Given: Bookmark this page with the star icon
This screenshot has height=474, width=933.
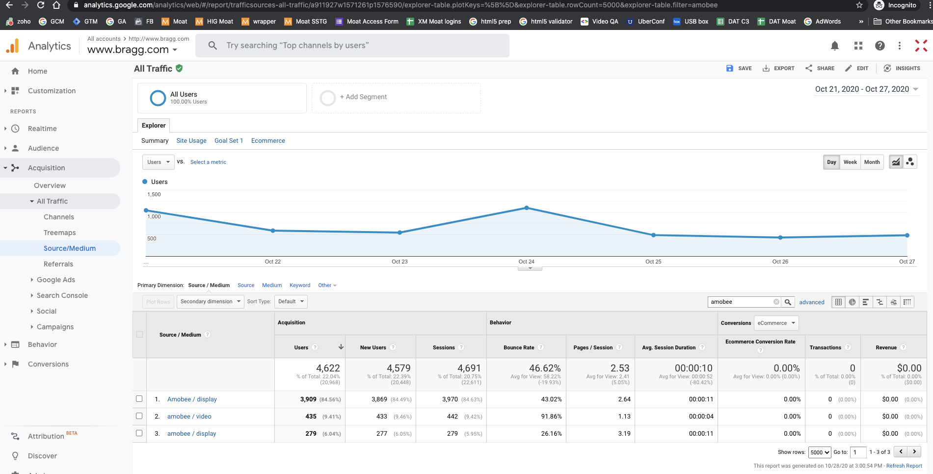Looking at the screenshot, I should pyautogui.click(x=859, y=5).
